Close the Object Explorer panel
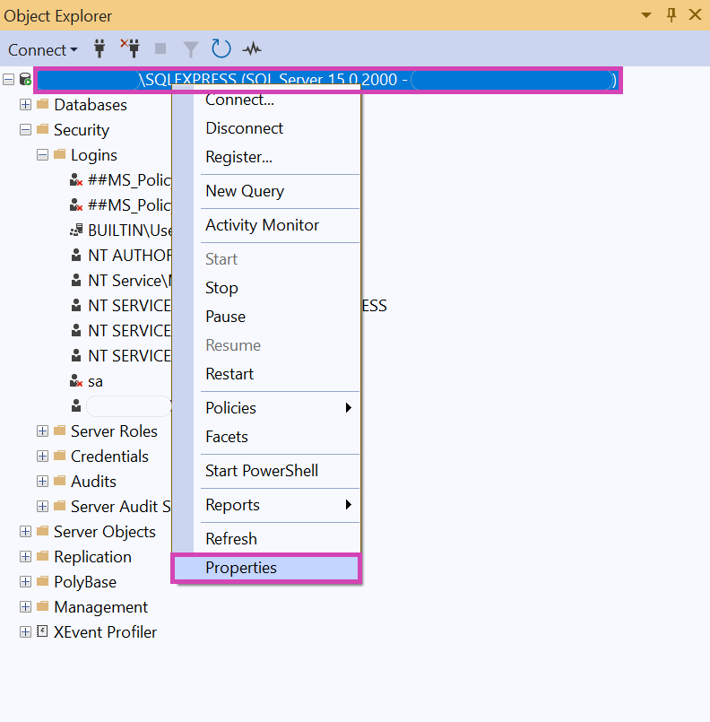 [695, 14]
